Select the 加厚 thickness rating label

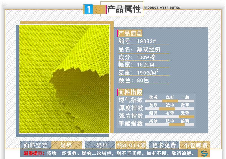coord(153,105)
